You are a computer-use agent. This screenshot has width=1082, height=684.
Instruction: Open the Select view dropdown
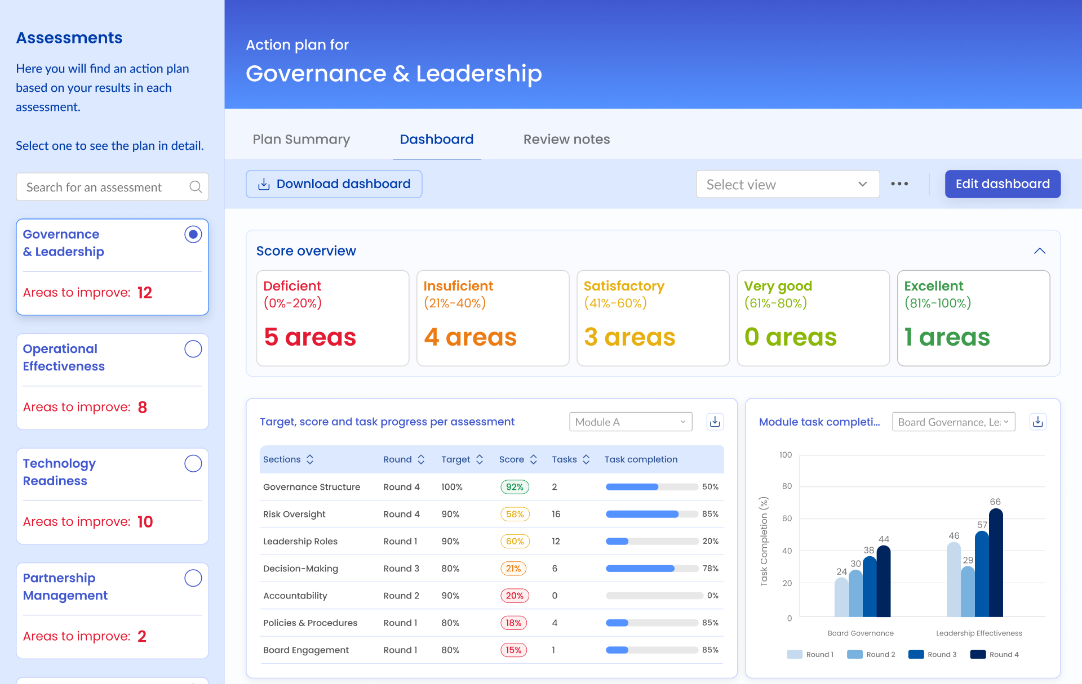788,184
